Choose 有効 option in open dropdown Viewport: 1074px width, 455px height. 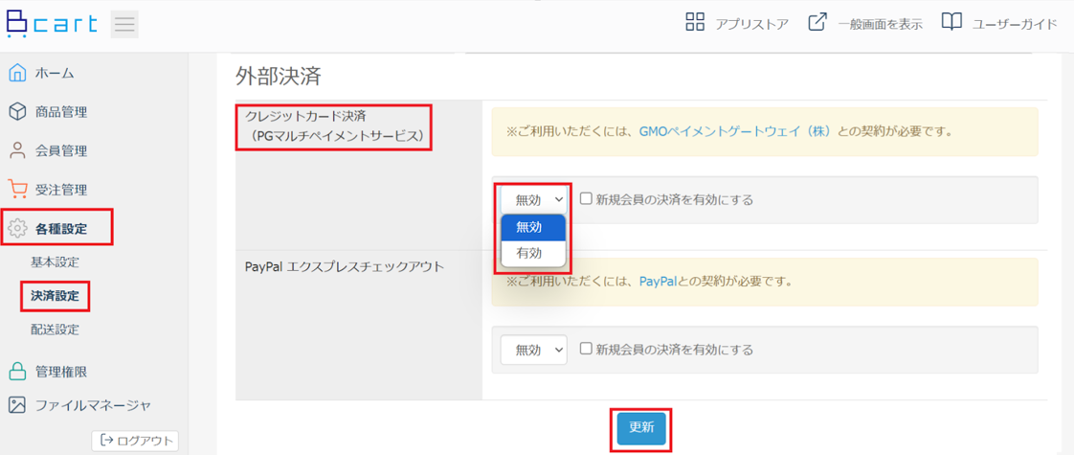[533, 253]
